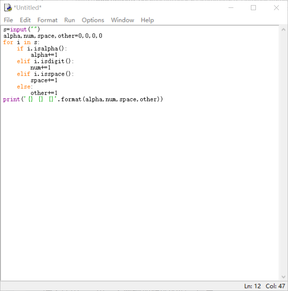Click the scrollbar down arrow
The image size is (288, 291).
(x=283, y=277)
